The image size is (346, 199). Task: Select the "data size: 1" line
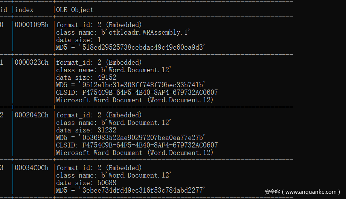[x=78, y=40]
